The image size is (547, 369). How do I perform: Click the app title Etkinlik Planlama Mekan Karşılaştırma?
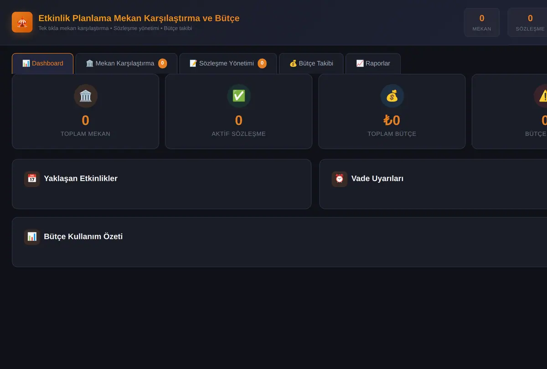[139, 18]
